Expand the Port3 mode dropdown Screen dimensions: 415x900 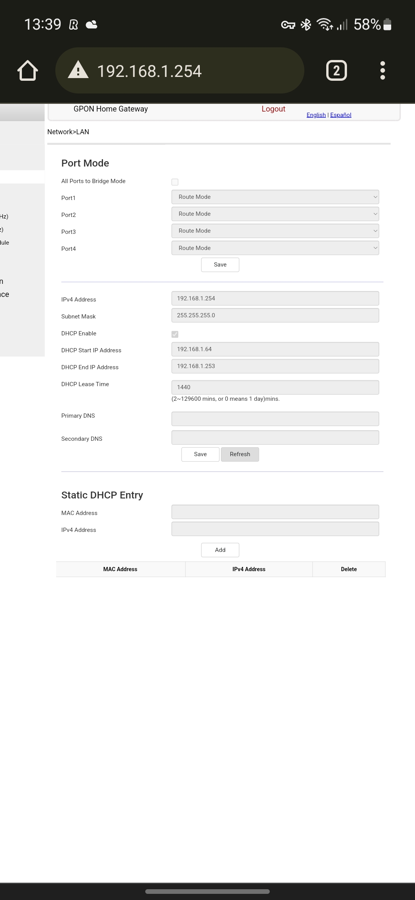coord(275,231)
